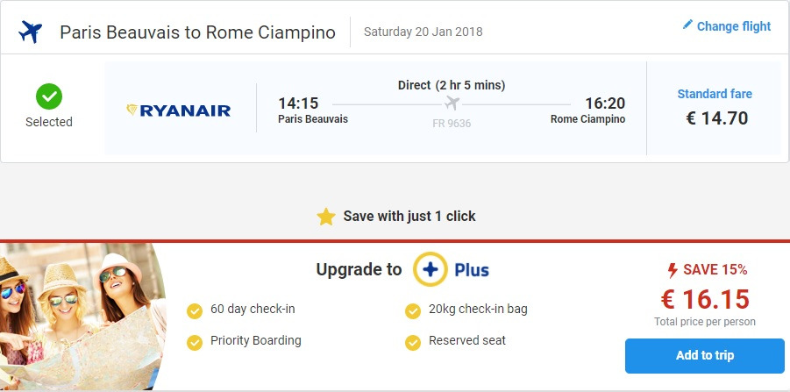Click the FR 9636 flight number
790x392 pixels.
click(452, 124)
